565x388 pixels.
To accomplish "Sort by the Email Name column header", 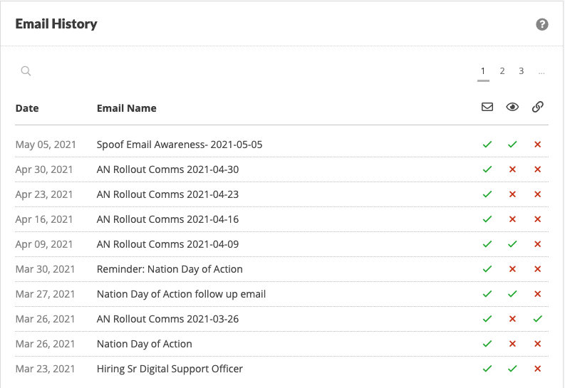I will click(127, 108).
